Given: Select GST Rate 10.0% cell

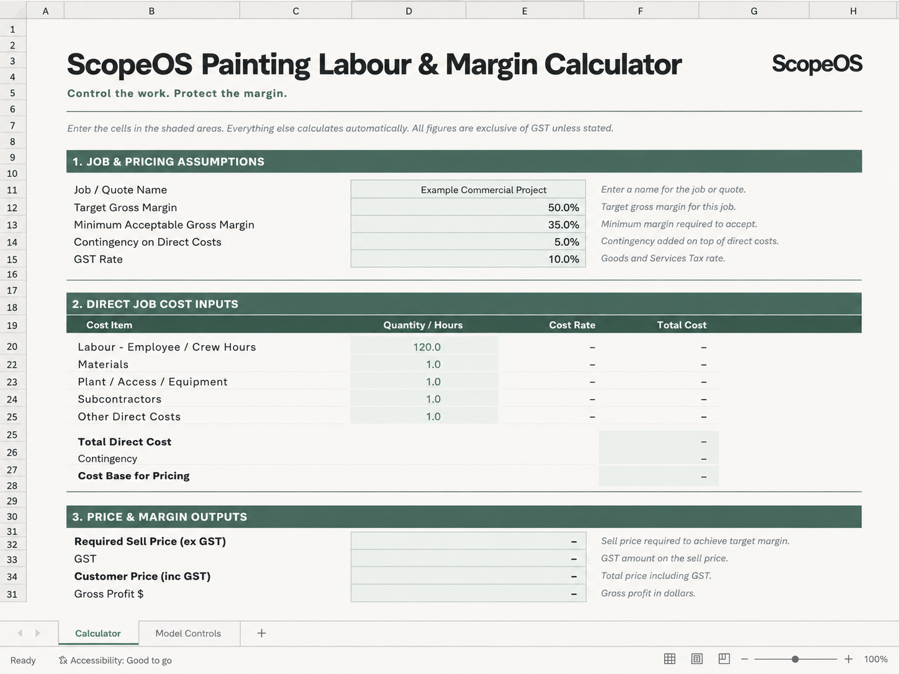Looking at the screenshot, I should [468, 259].
